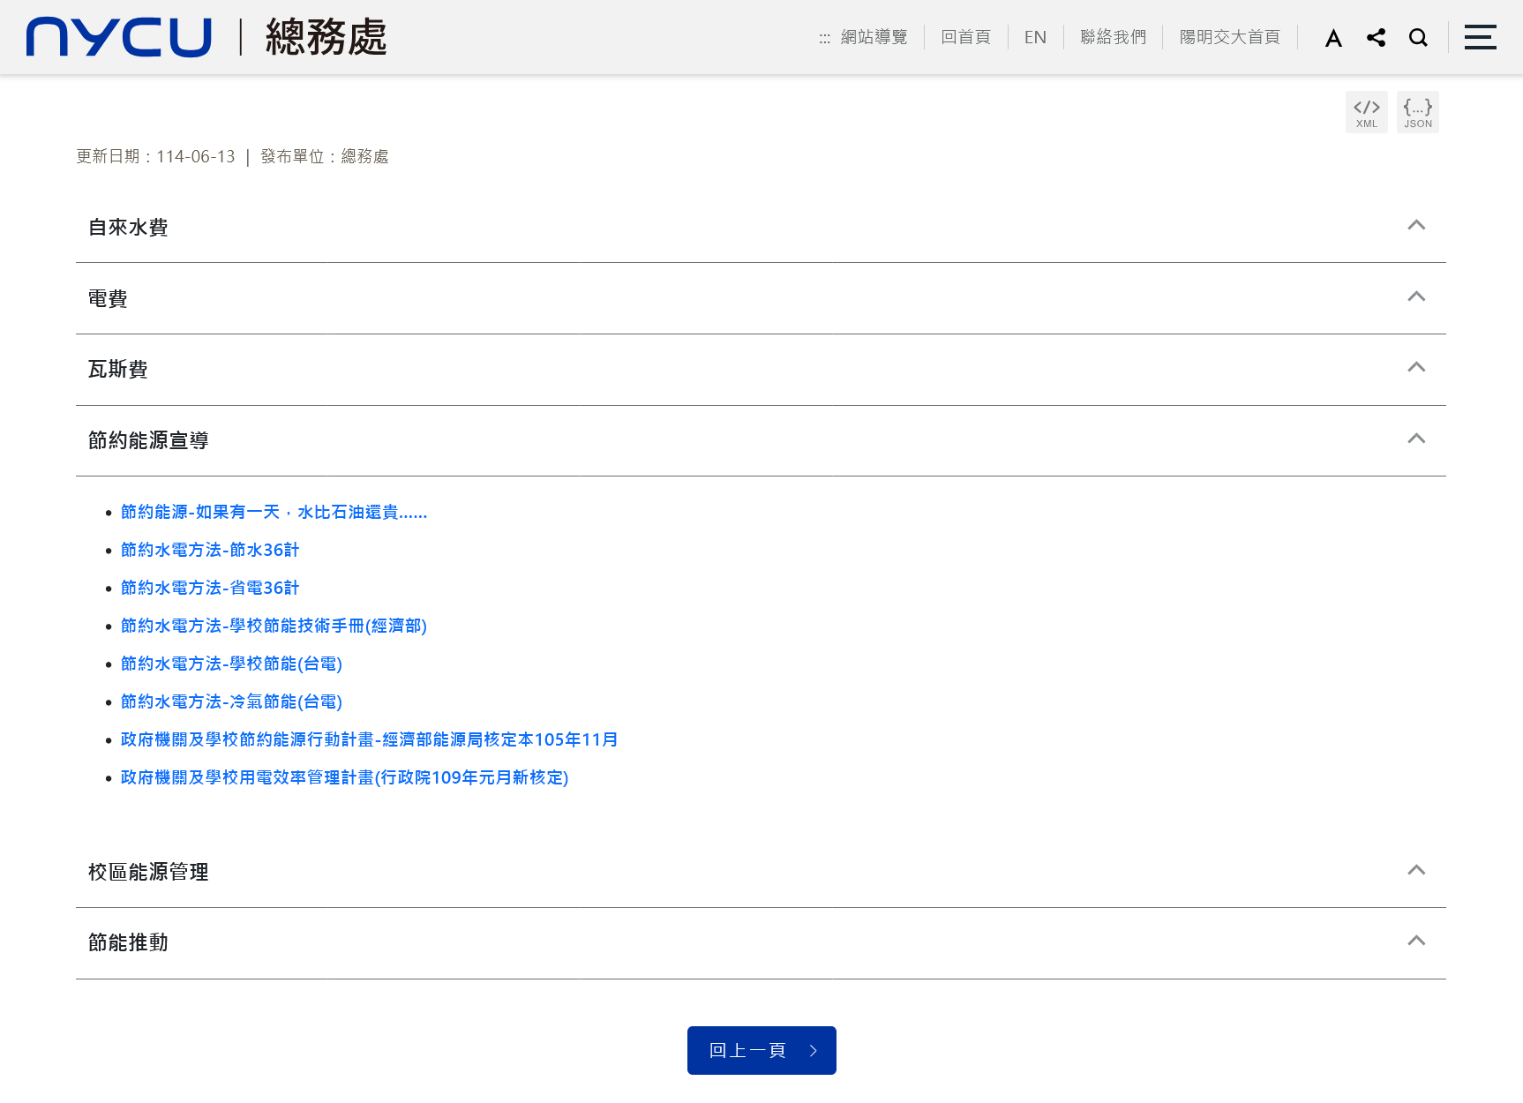1523x1103 pixels.
Task: Visit 陽明交大首頁 link
Action: pyautogui.click(x=1229, y=37)
